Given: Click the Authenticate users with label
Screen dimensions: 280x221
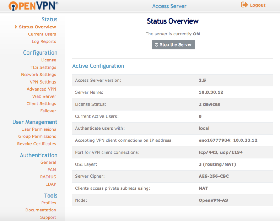Looking at the screenshot, I should [100, 128].
